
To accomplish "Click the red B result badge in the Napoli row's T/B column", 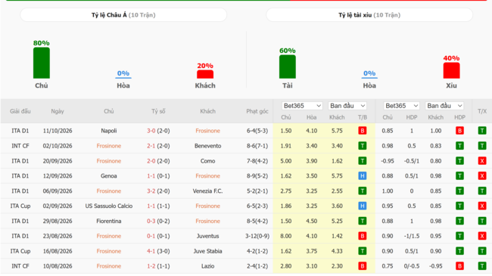I will 363,131.
